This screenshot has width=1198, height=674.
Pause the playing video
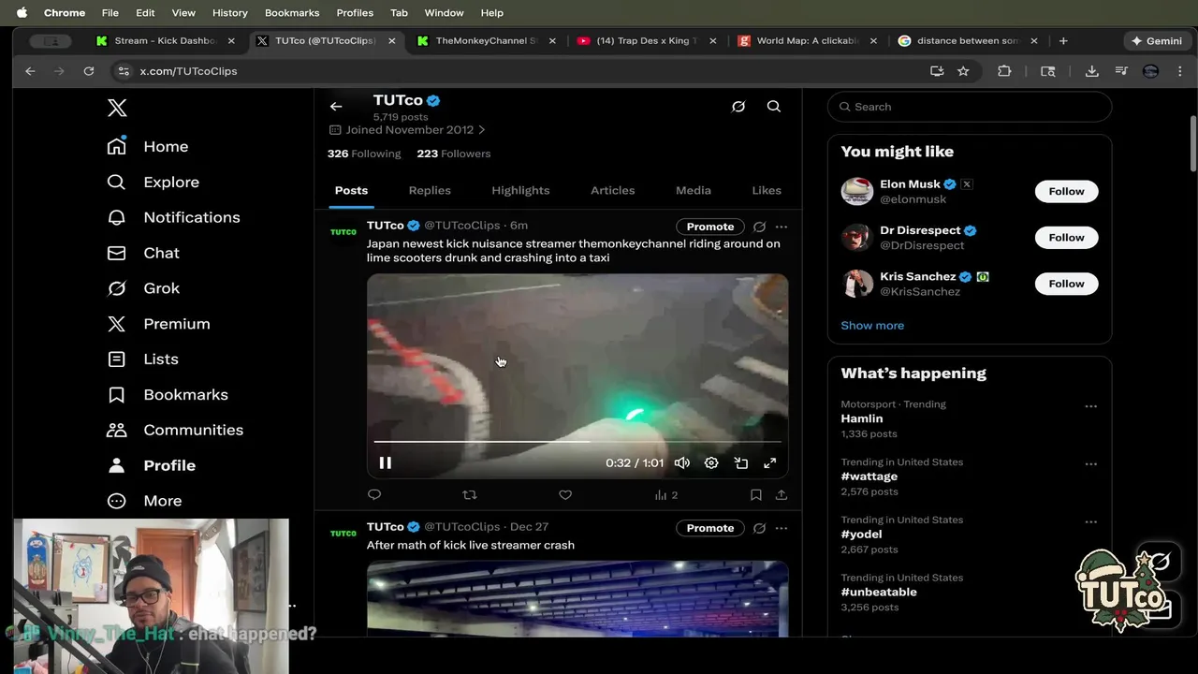[385, 462]
